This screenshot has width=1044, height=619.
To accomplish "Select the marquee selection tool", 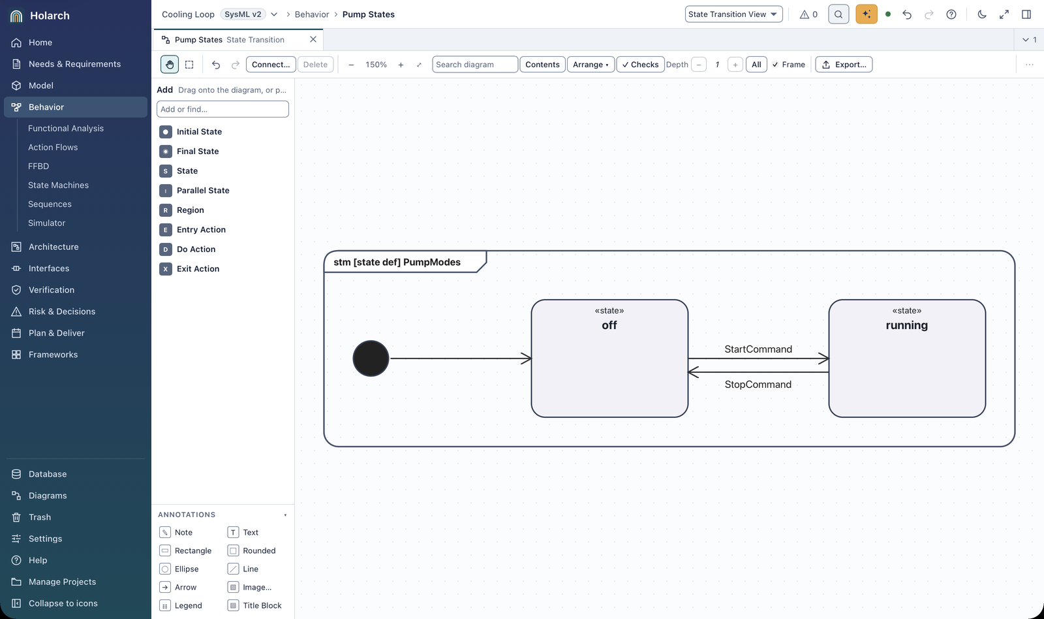I will (189, 65).
